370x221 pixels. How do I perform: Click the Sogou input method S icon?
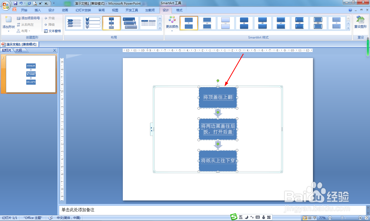[x=234, y=217]
